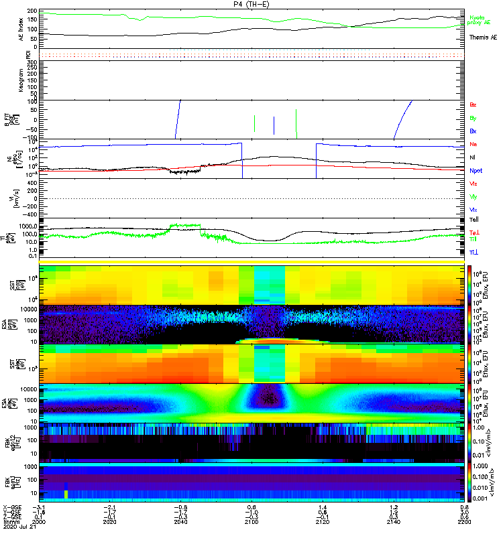Click the ESA ion energy spectrogram panel

(252, 325)
